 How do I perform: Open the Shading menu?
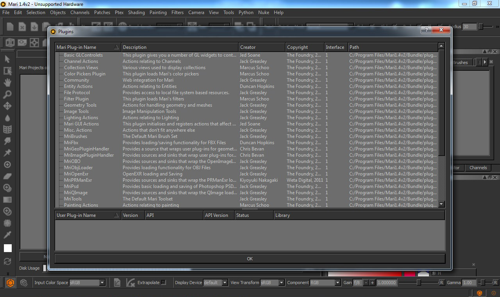click(136, 13)
